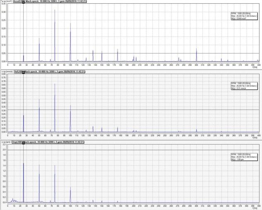Viewport: 262px width, 210px height.
Task: Click the RPM info box in velocity plot
Action: tap(244, 86)
